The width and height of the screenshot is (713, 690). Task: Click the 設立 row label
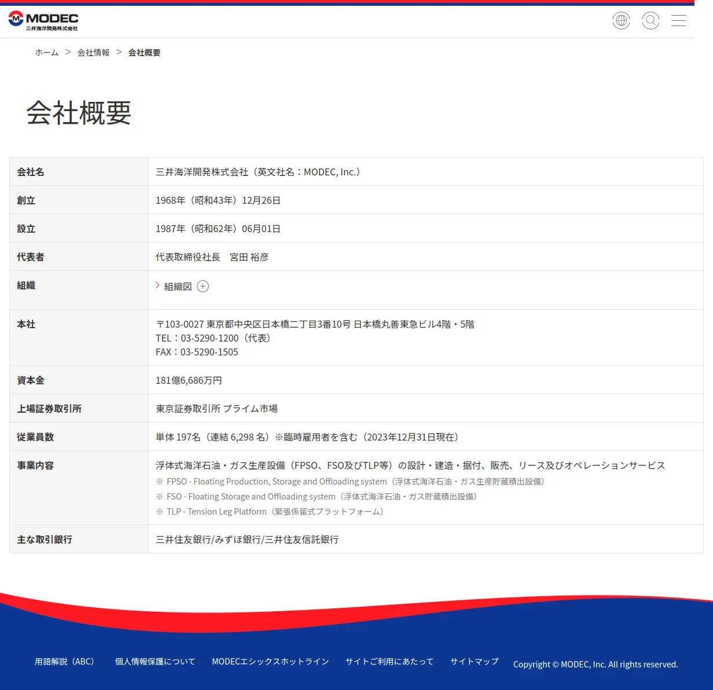point(26,229)
